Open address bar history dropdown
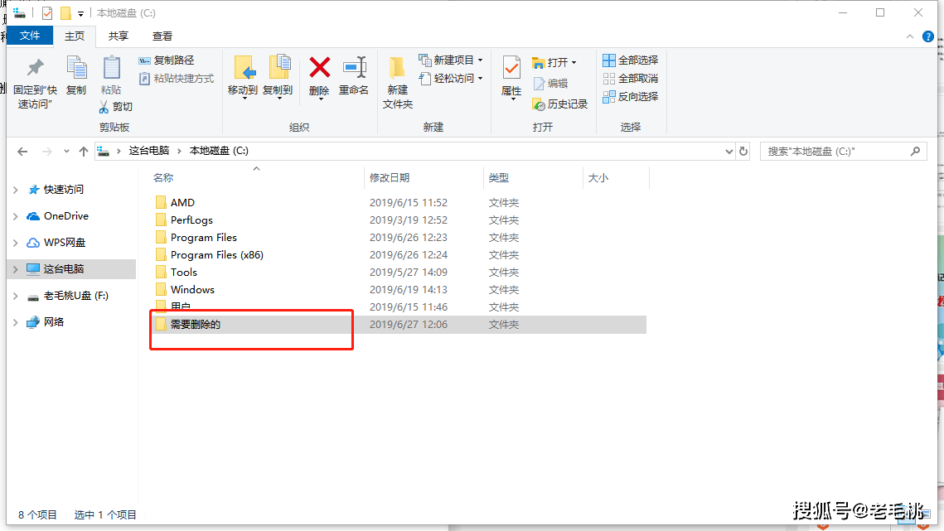This screenshot has width=944, height=531. [x=729, y=151]
